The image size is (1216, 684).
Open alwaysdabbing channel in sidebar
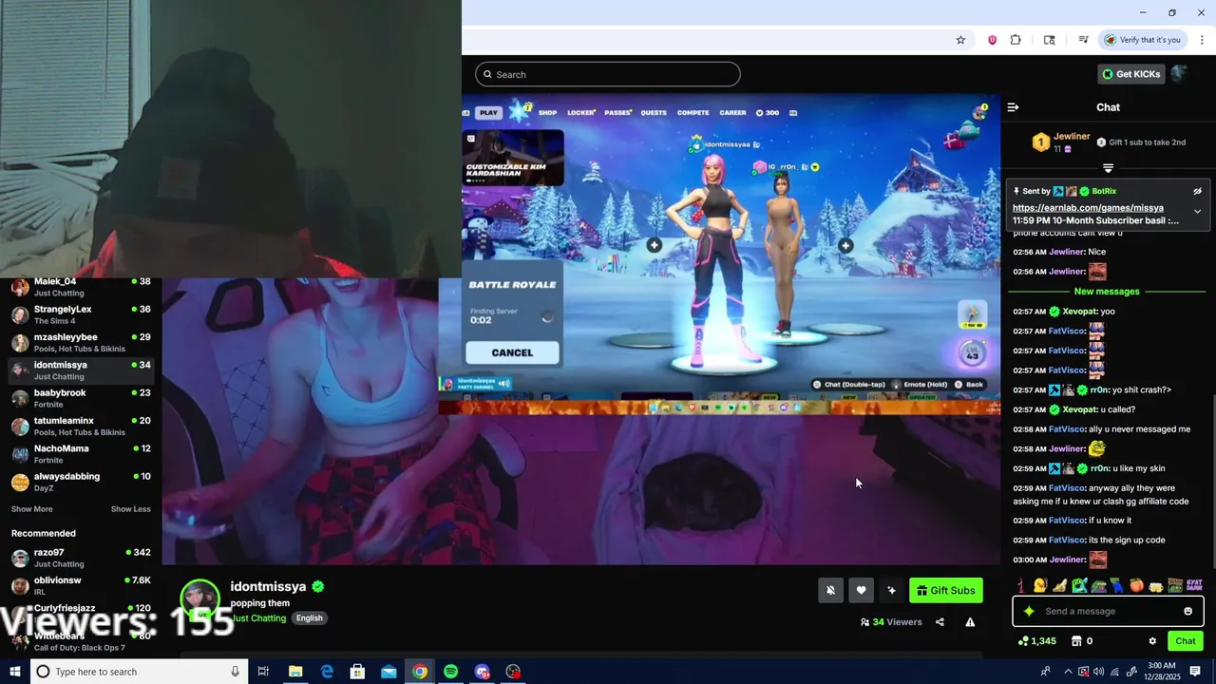point(81,482)
